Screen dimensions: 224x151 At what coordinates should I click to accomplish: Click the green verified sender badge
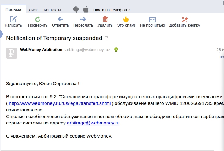coord(116,50)
